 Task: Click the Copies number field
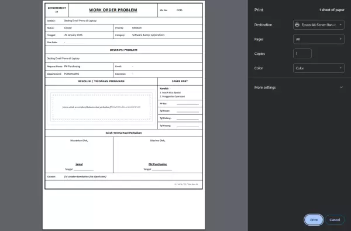point(302,54)
